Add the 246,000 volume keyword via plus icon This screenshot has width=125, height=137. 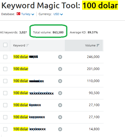coord(60,57)
